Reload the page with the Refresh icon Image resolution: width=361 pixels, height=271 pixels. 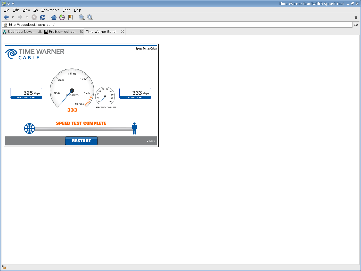tap(43, 17)
